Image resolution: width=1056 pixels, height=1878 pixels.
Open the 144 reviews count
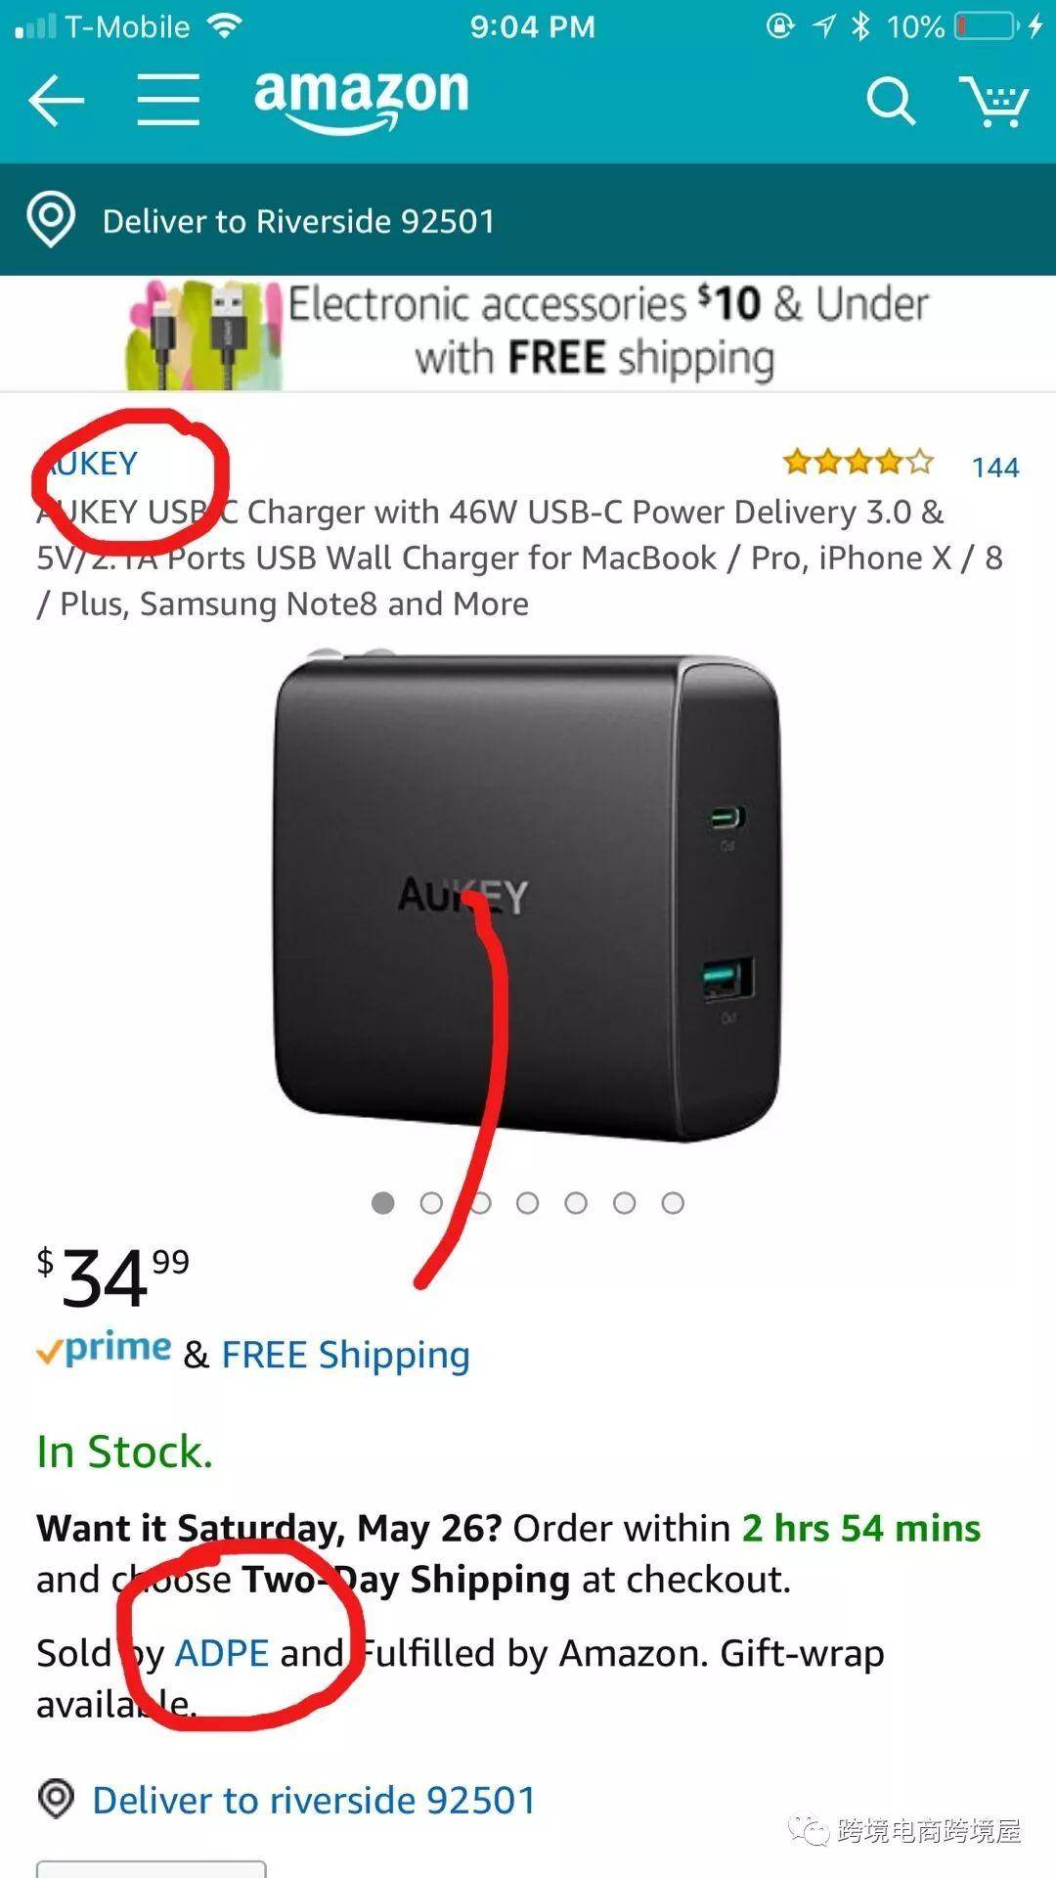pyautogui.click(x=995, y=468)
